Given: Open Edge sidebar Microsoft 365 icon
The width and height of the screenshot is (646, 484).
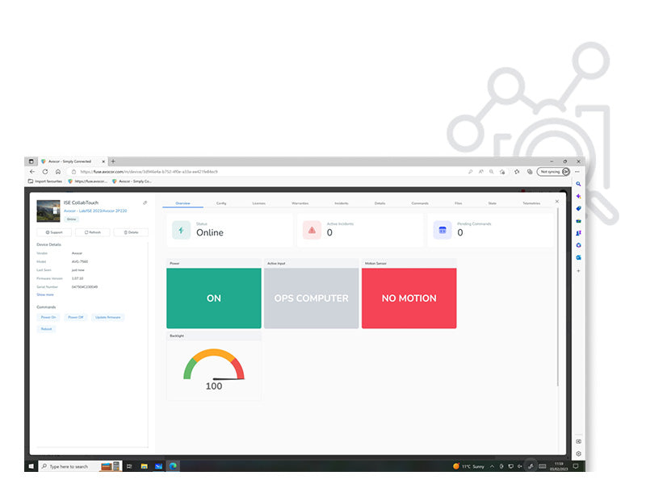Looking at the screenshot, I should [x=578, y=245].
